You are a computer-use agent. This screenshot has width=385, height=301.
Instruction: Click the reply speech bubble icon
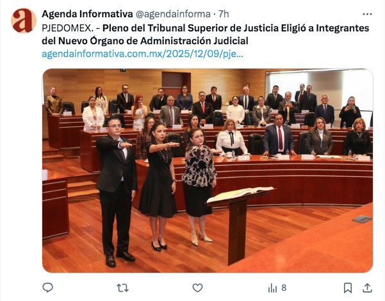47,288
